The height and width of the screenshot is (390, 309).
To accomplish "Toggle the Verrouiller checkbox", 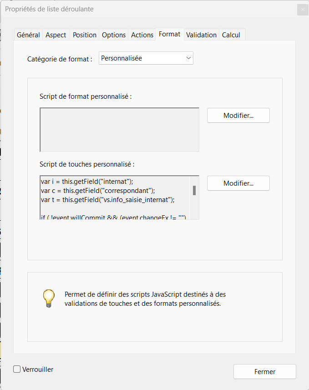I will point(17,370).
